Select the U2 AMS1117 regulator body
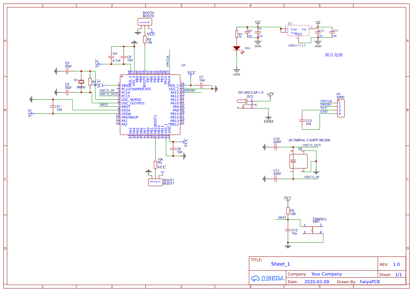The height and width of the screenshot is (292, 413). point(299,31)
